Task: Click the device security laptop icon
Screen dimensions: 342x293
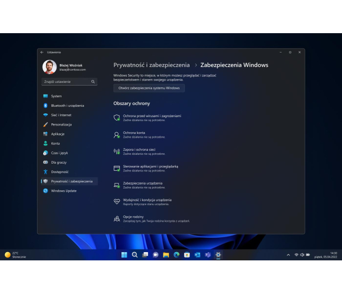Action: [117, 185]
